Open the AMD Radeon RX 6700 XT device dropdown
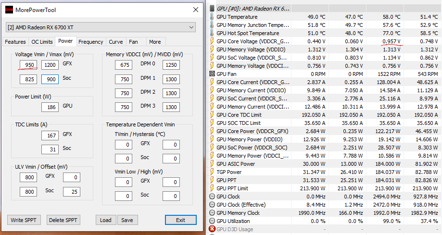This screenshot has height=235, width=442. click(101, 27)
